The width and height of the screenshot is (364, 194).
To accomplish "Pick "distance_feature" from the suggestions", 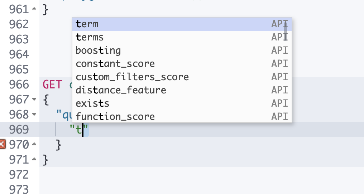I will [x=121, y=90].
